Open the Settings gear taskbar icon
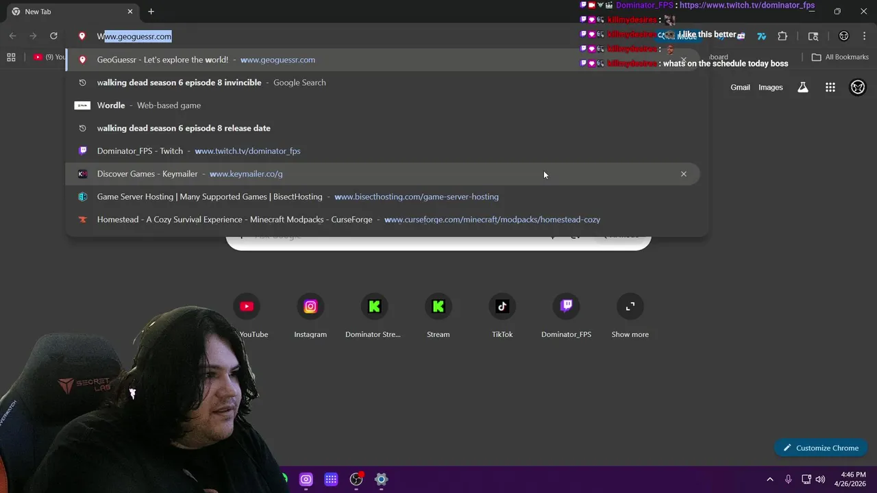 coord(382,479)
